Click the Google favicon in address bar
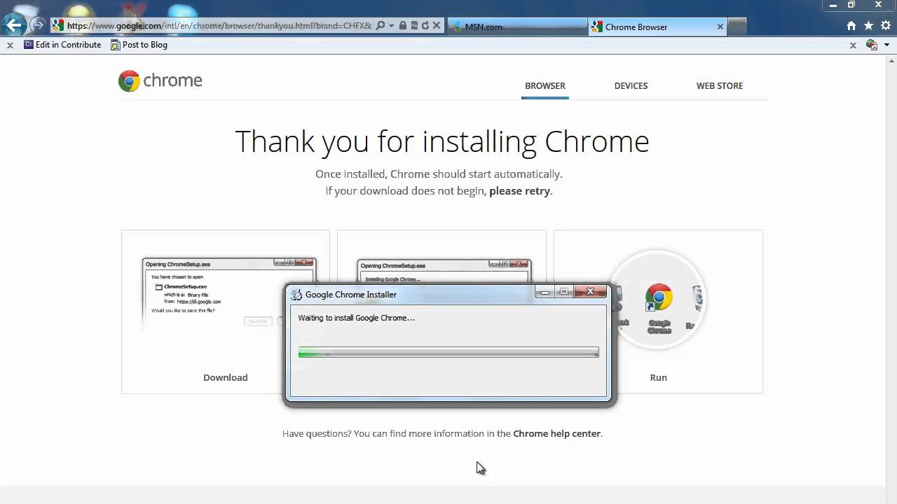 [x=58, y=26]
